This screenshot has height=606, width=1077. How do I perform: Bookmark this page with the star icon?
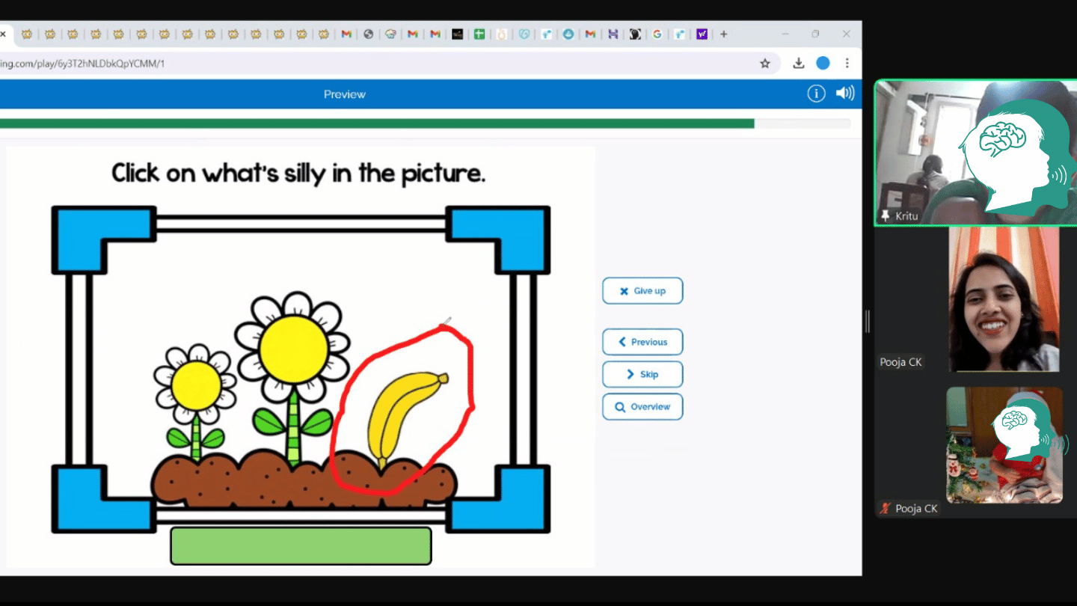tap(764, 64)
